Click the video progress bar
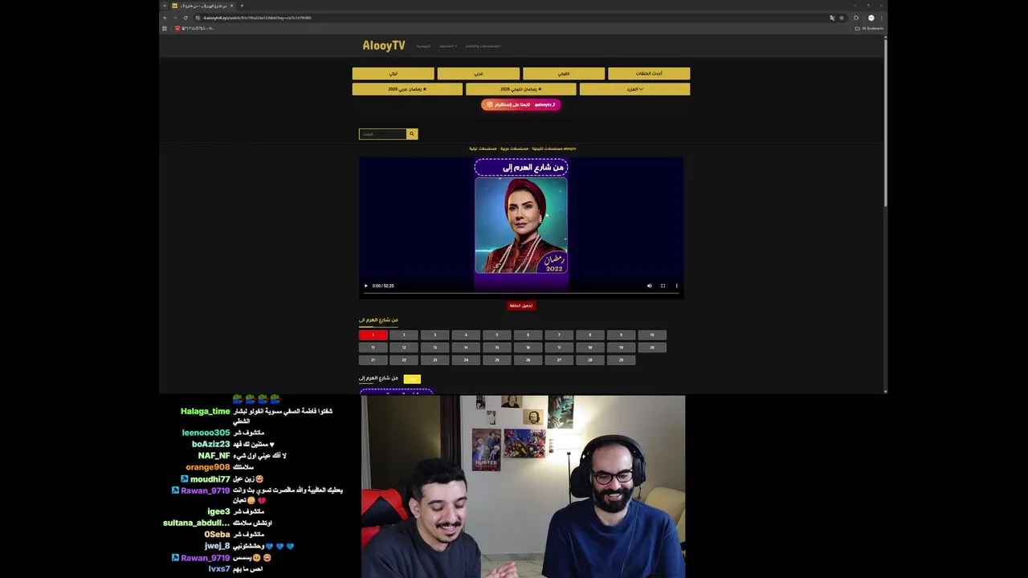The image size is (1028, 578). (x=520, y=293)
